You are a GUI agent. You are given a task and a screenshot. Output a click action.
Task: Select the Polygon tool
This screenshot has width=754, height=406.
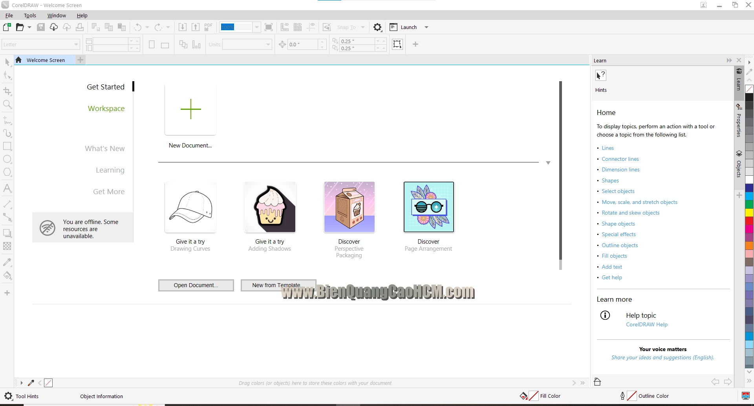[7, 172]
